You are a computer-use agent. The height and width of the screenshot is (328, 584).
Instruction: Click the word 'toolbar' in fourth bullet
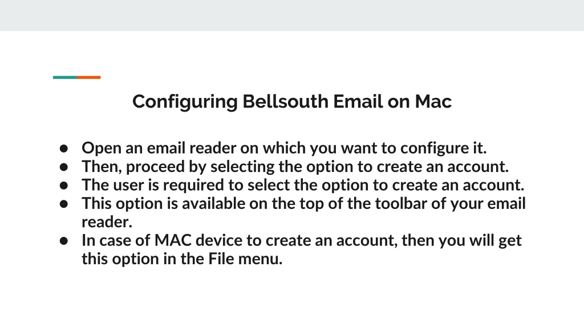pyautogui.click(x=401, y=204)
